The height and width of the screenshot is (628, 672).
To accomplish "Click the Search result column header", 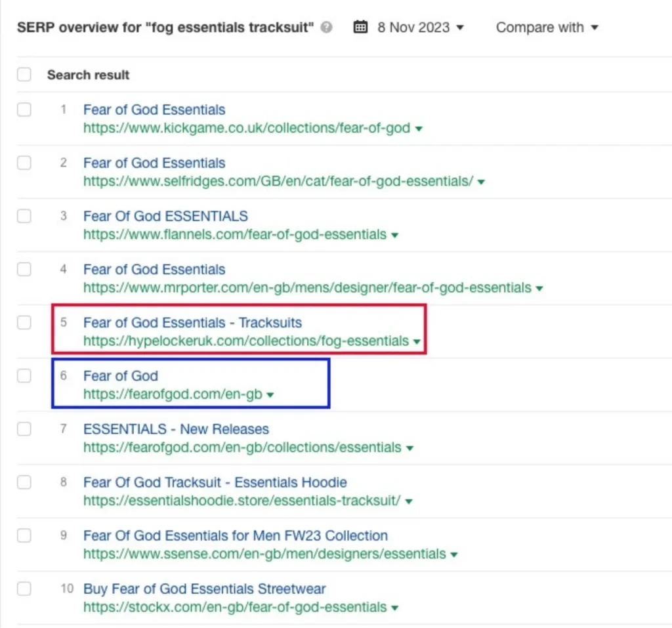I will point(89,75).
